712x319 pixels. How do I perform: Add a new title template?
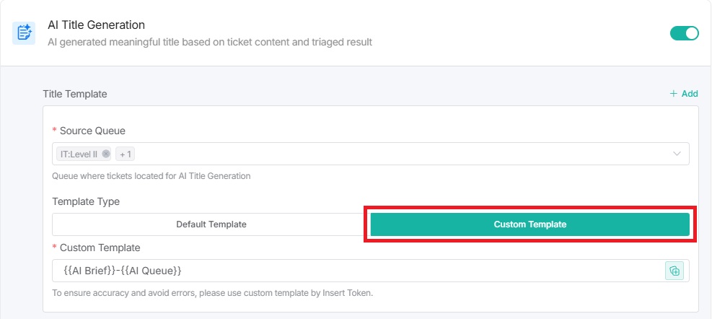(x=683, y=94)
